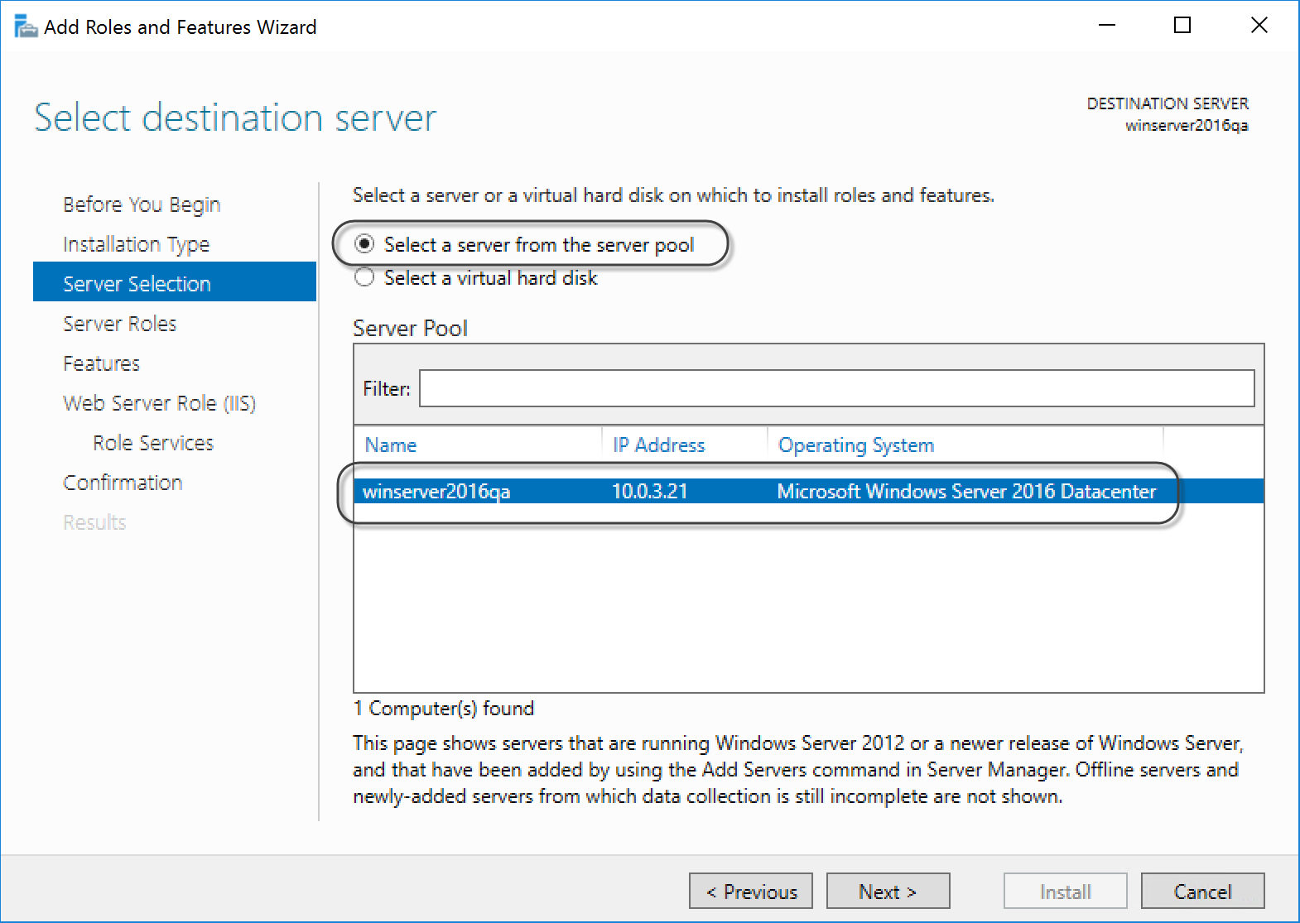This screenshot has width=1300, height=923.
Task: Go to the Before You Begin step
Action: pyautogui.click(x=142, y=204)
